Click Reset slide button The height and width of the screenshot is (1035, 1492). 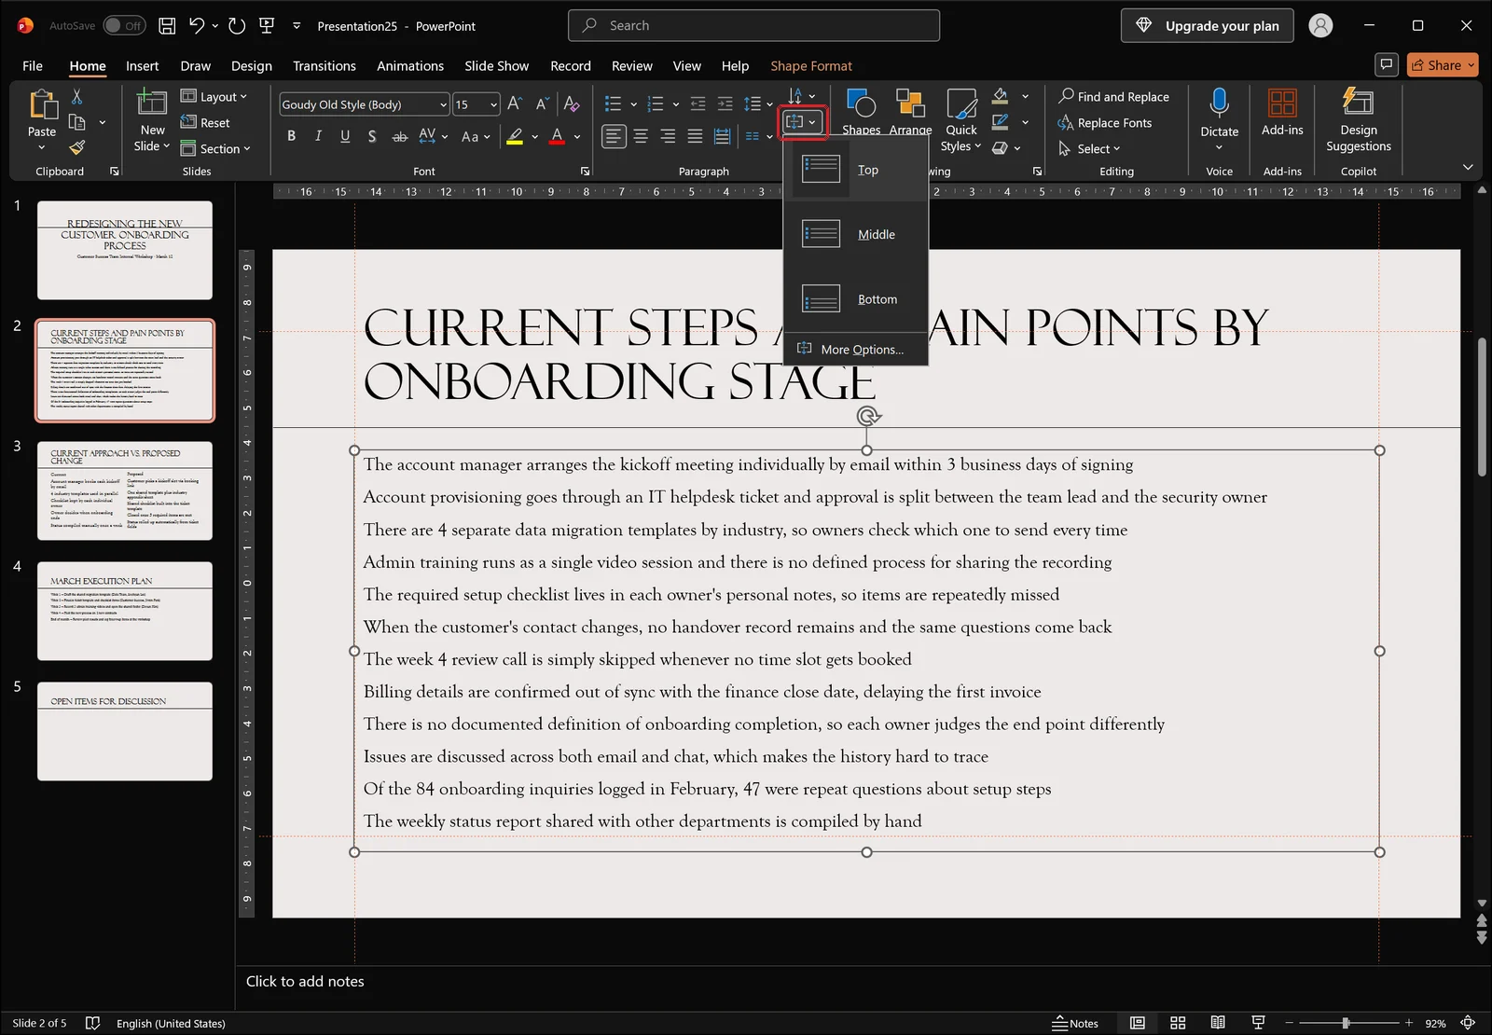(204, 122)
